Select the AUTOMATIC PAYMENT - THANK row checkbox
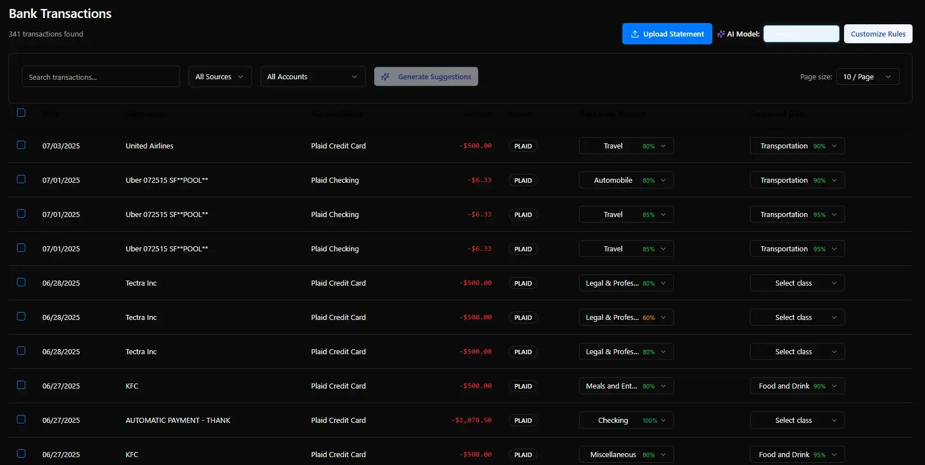 [x=21, y=419]
